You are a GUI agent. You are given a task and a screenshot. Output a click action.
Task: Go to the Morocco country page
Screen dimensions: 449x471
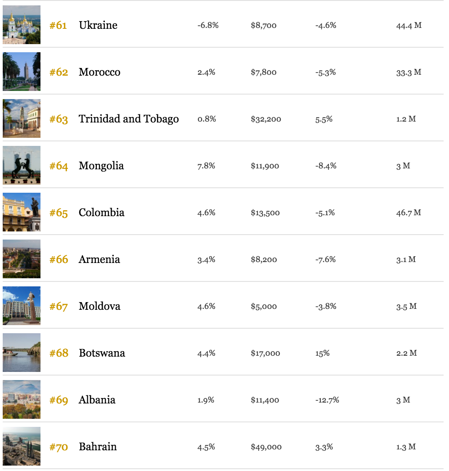click(99, 72)
